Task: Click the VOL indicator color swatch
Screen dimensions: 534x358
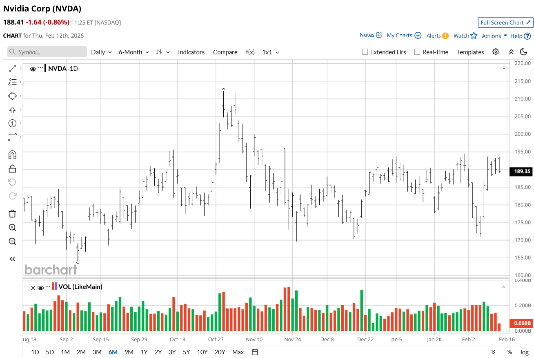Action: click(55, 286)
